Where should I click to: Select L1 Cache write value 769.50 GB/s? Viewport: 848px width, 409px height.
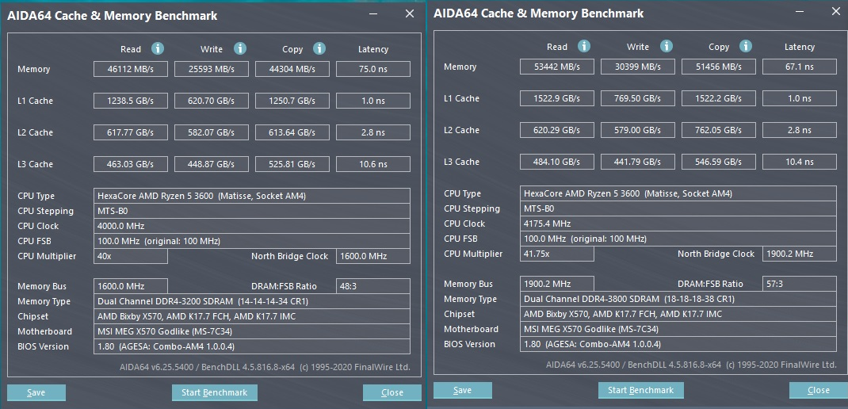tap(638, 98)
